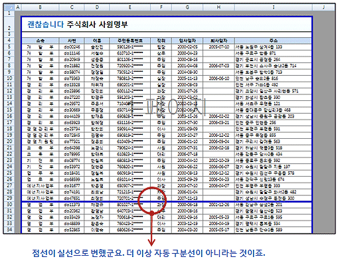Select the 주소 cell in row 12
The height and width of the screenshot is (259, 340).
(x=274, y=91)
